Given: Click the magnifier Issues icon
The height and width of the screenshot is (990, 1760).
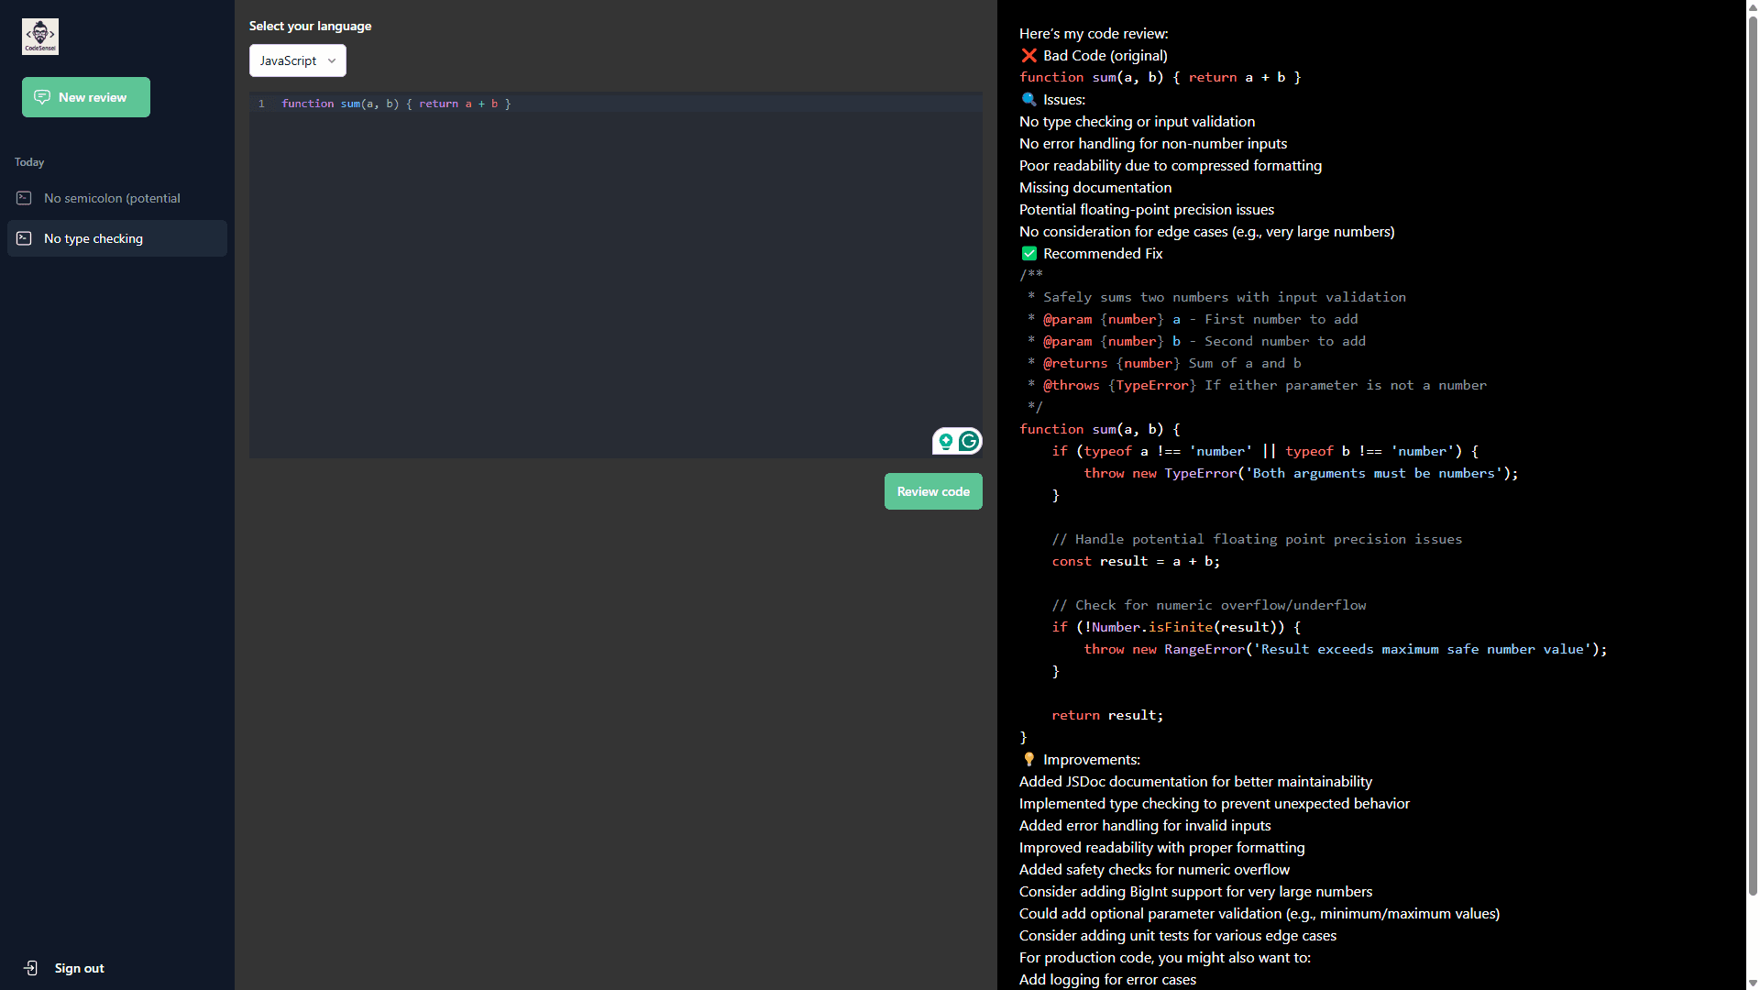Looking at the screenshot, I should pos(1028,100).
